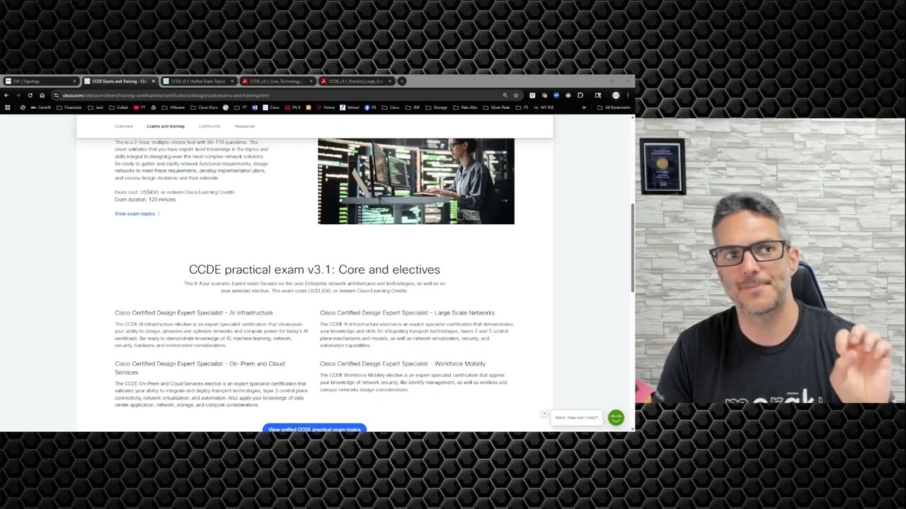The width and height of the screenshot is (906, 509).
Task: Open the OneNote bookmark icon
Action: (255, 107)
